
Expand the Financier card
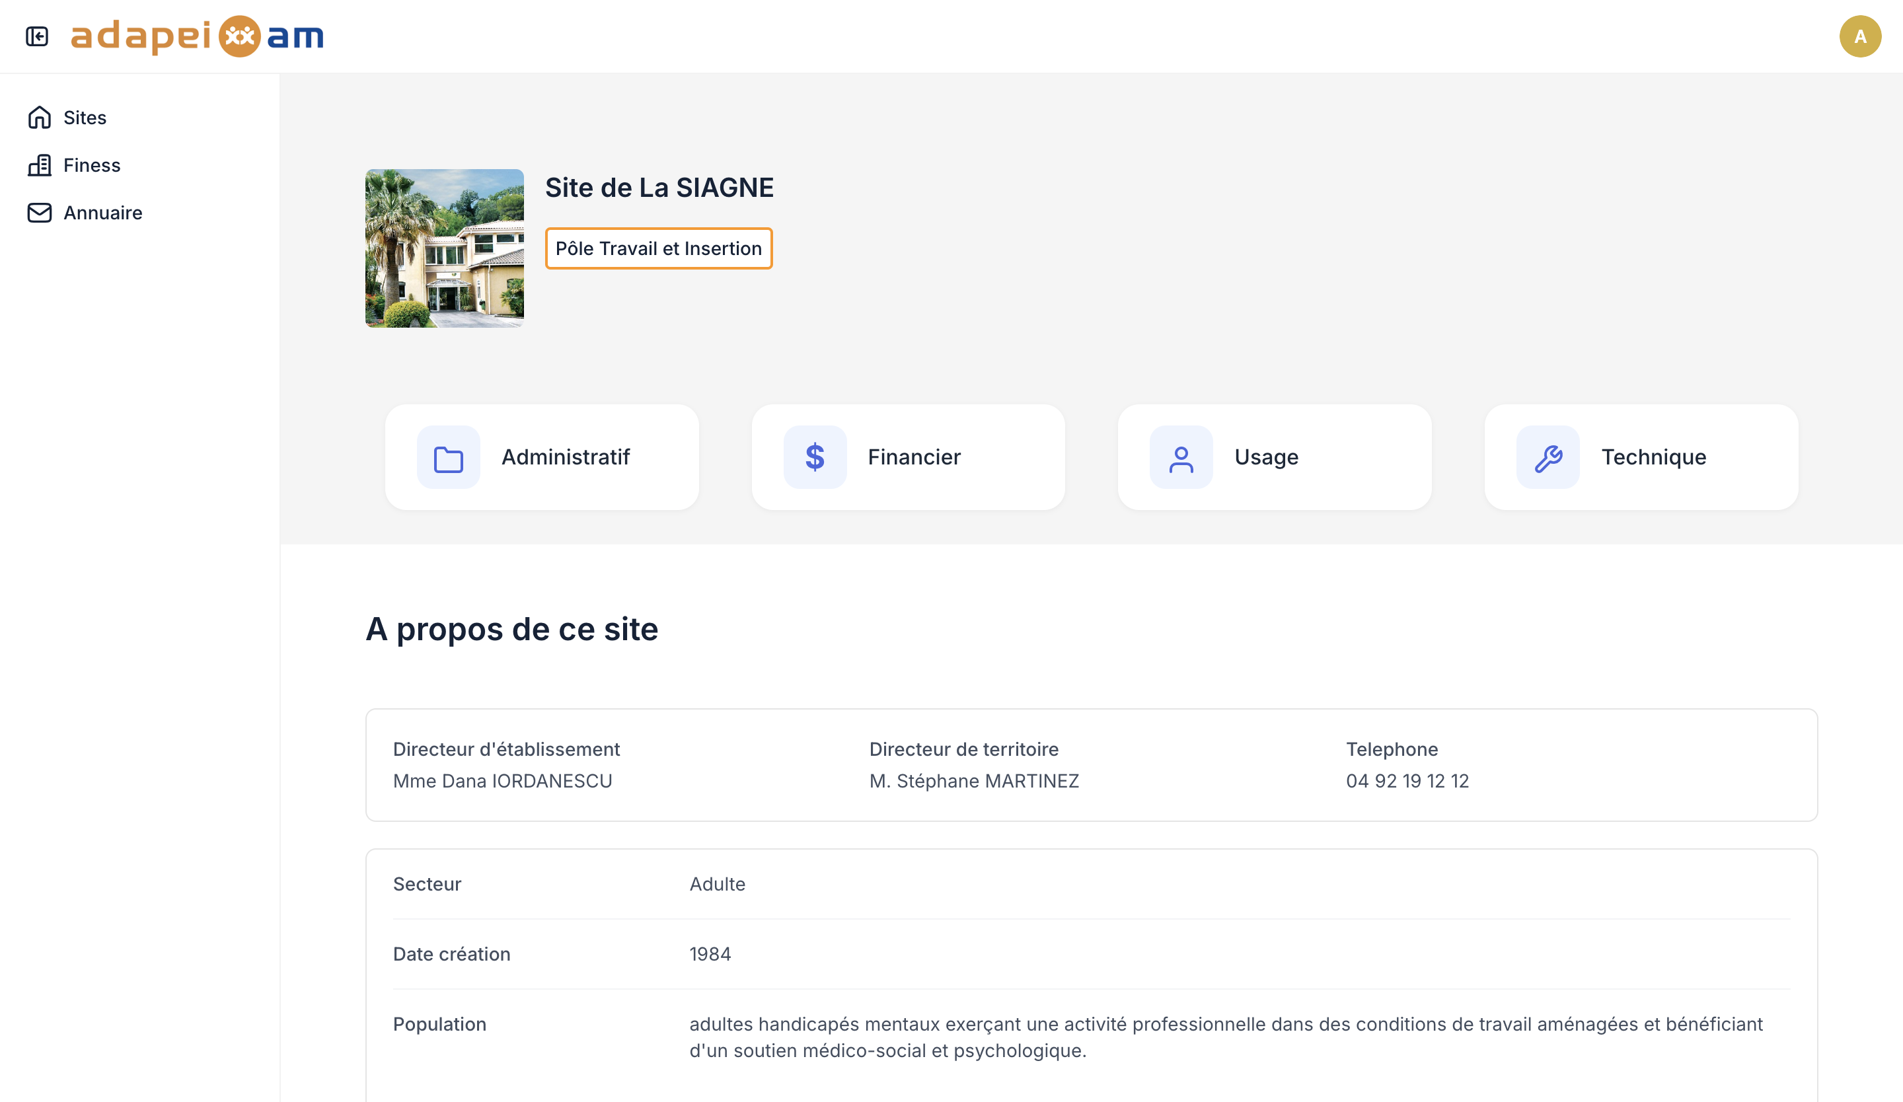pyautogui.click(x=909, y=457)
